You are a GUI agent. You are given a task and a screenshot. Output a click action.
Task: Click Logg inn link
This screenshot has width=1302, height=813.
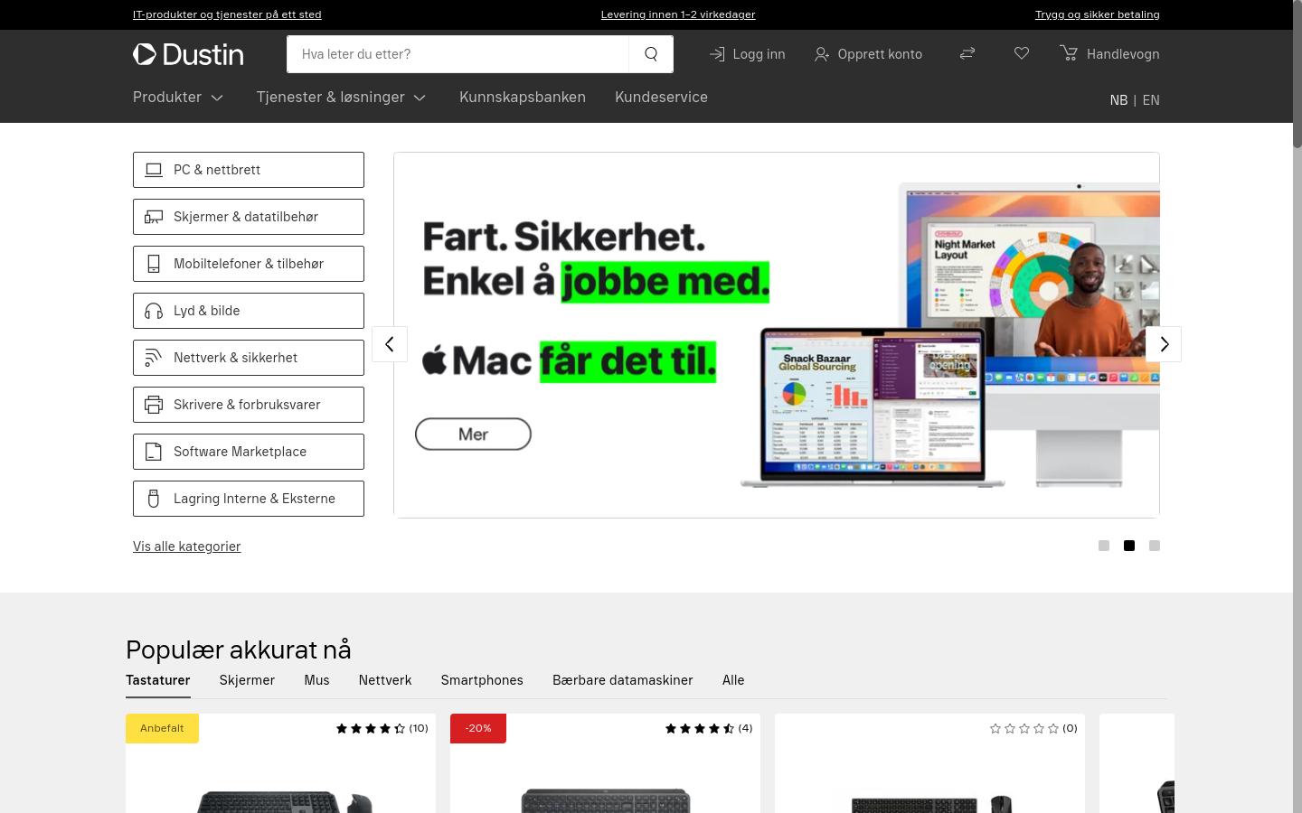point(747,54)
